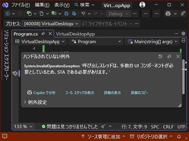Screen dimensions: 189x141
Task: Click the output chat icon in status bar
Action: [x=5, y=136]
